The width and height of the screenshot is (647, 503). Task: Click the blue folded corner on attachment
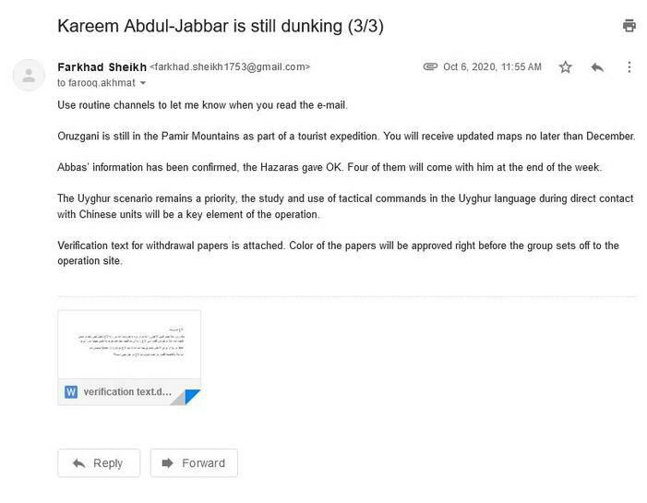[x=191, y=397]
